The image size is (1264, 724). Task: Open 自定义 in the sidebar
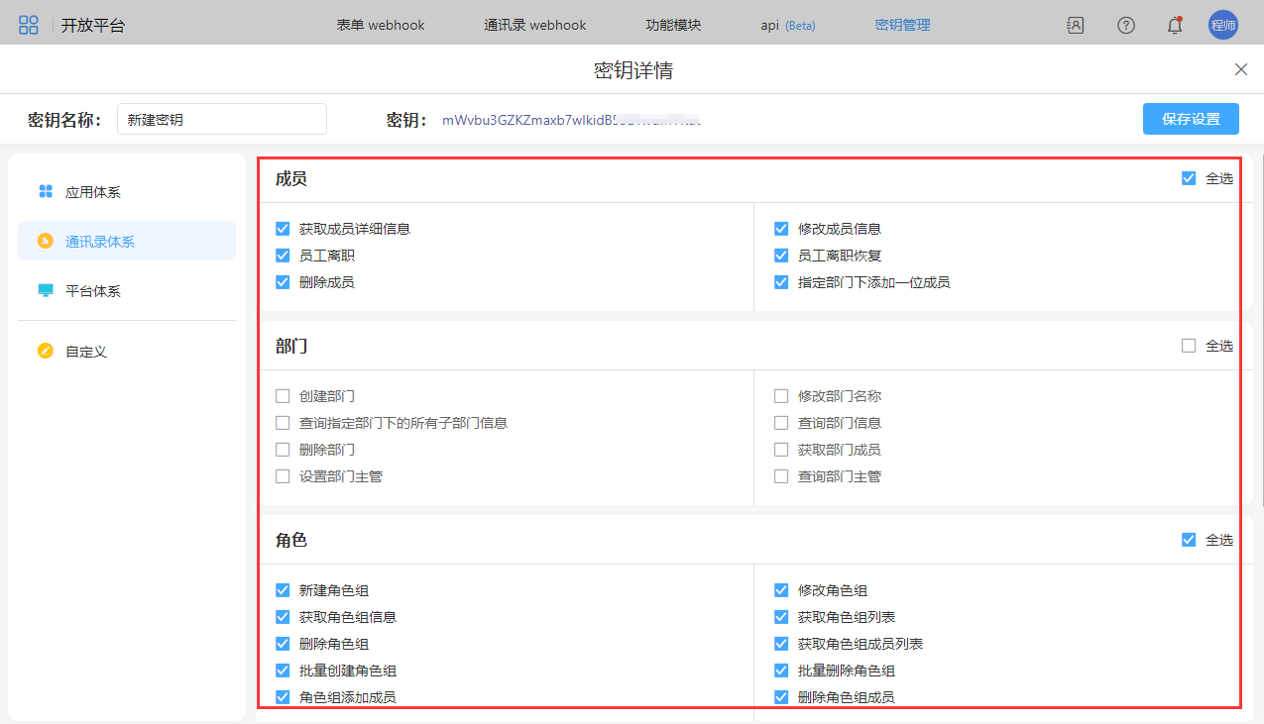click(x=85, y=351)
